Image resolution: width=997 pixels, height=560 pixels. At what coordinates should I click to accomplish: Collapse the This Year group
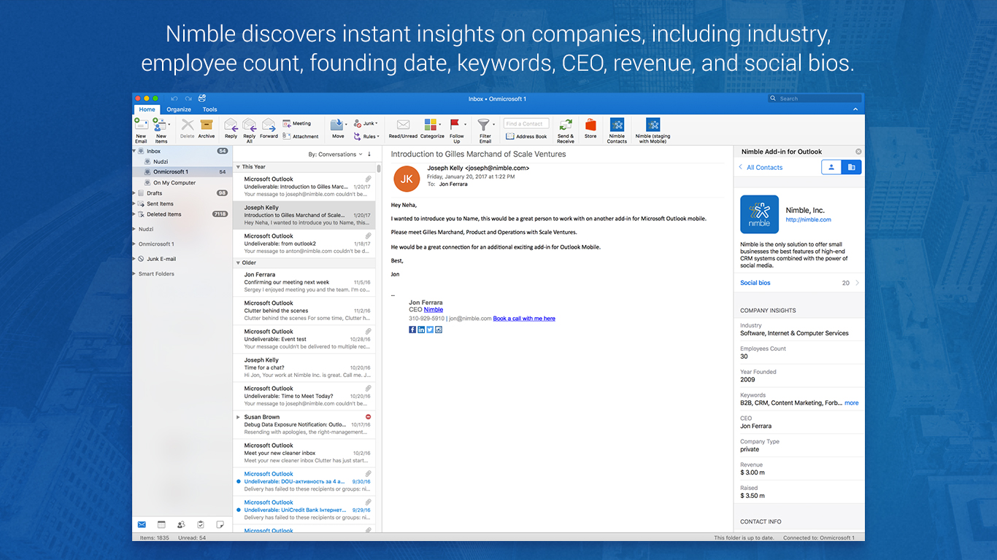(x=238, y=167)
